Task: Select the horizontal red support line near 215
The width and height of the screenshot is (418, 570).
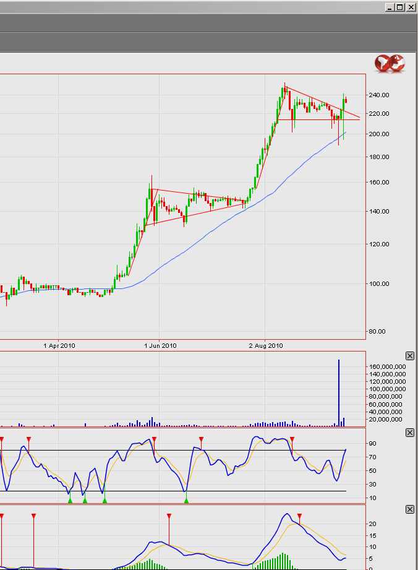Action: coord(319,119)
